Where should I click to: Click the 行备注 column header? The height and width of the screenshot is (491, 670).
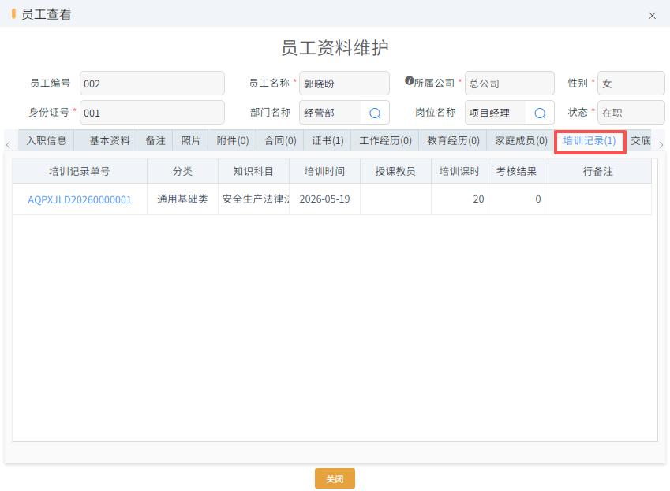point(598,172)
